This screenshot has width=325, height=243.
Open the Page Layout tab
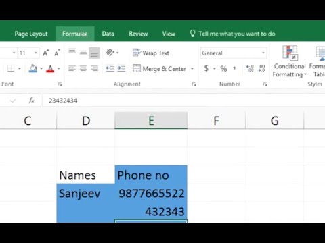click(31, 34)
